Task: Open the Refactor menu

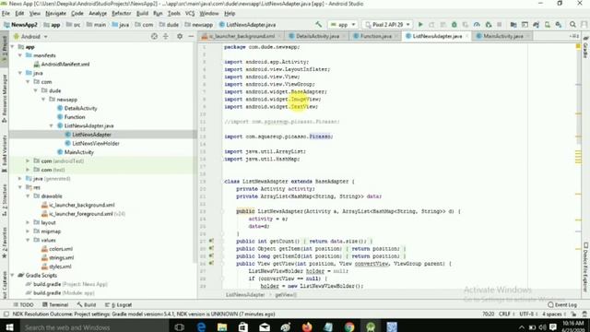Action: click(121, 13)
